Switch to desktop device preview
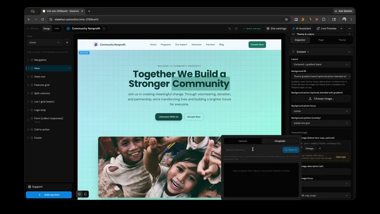Screen dimensions: 380x214 coord(79,194)
